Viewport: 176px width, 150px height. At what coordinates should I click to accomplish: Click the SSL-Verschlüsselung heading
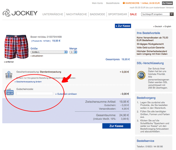click(150, 63)
